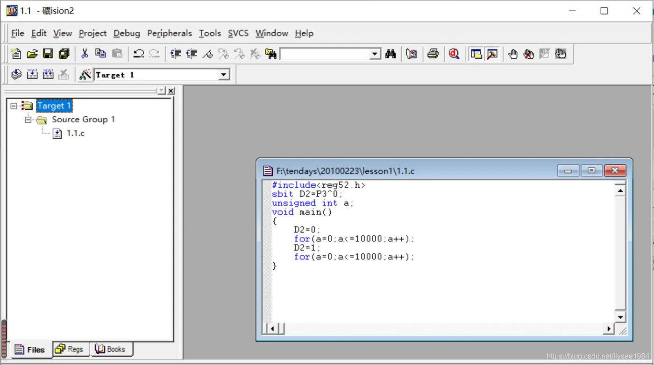Cut the selected text

[x=85, y=54]
